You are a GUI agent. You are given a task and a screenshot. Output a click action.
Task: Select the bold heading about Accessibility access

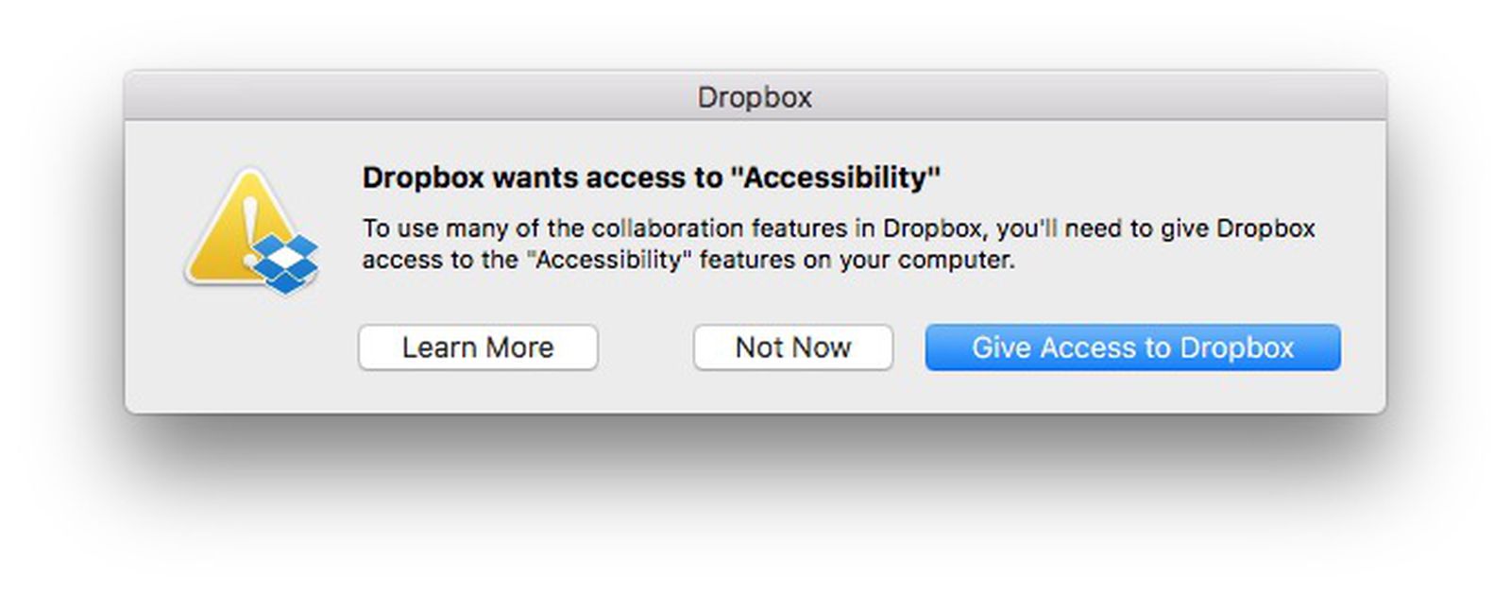tap(651, 178)
